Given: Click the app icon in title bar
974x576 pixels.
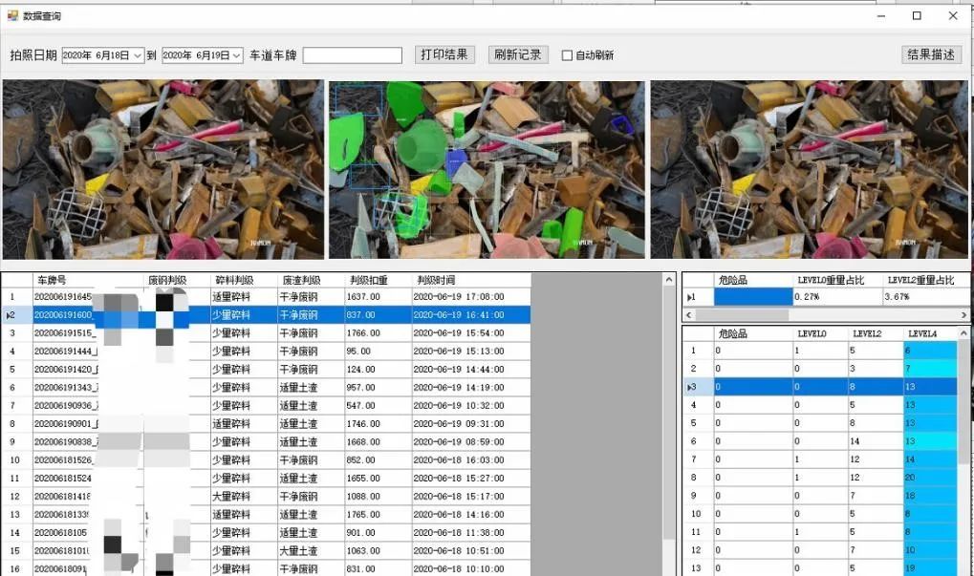Looking at the screenshot, I should 12,16.
